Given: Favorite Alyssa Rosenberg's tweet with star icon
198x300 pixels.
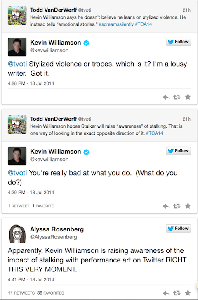Looking at the screenshot, I should coord(188,293).
